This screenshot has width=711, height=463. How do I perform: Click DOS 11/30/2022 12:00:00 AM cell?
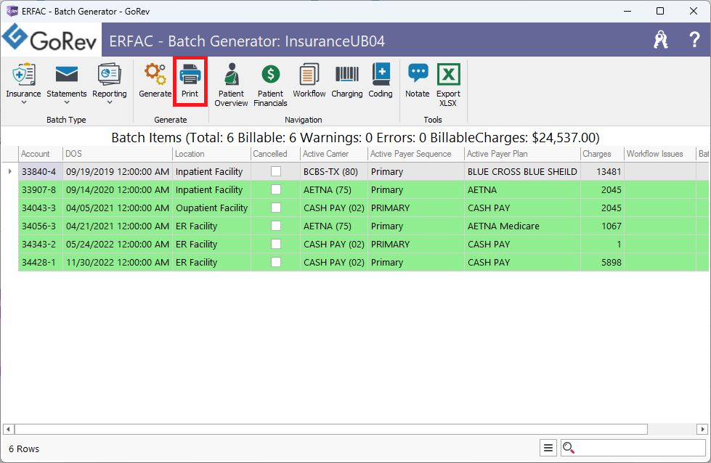(x=118, y=262)
